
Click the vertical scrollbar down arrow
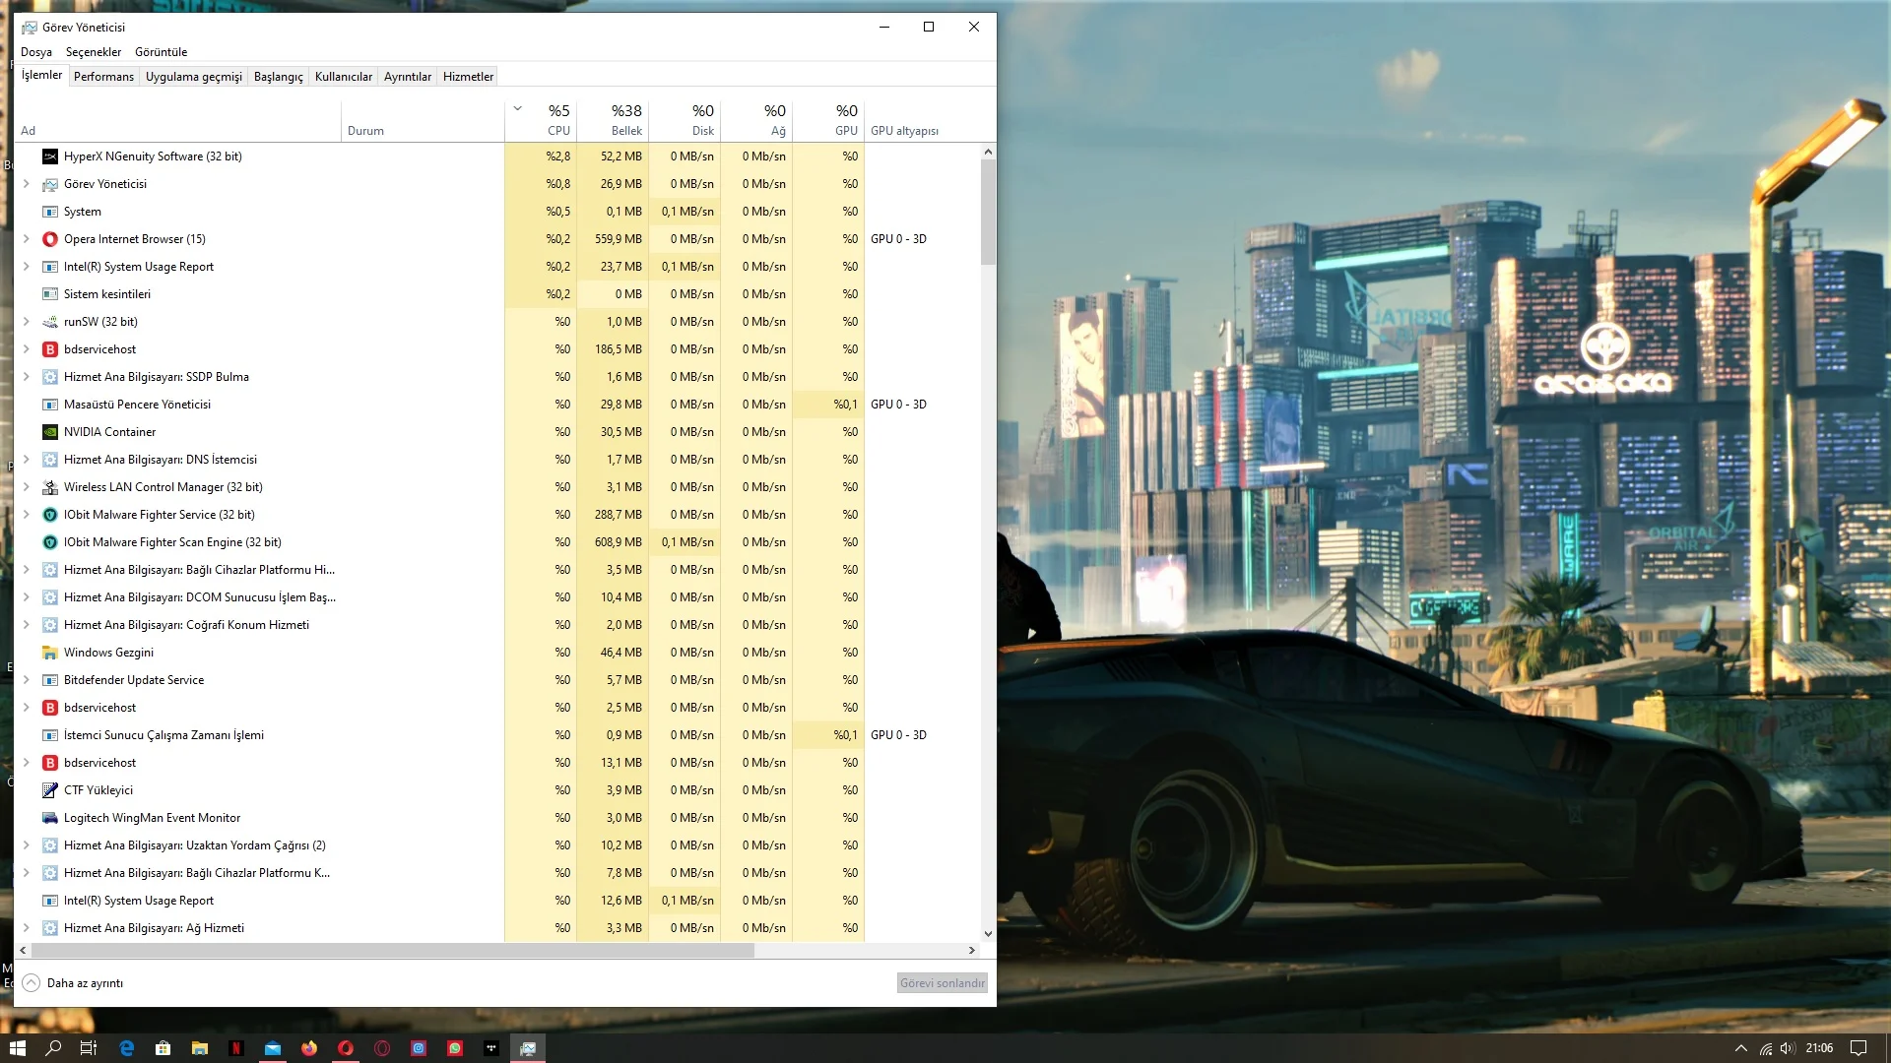click(988, 934)
